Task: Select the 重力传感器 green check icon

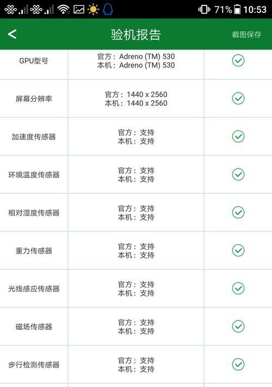Action: [x=238, y=250]
